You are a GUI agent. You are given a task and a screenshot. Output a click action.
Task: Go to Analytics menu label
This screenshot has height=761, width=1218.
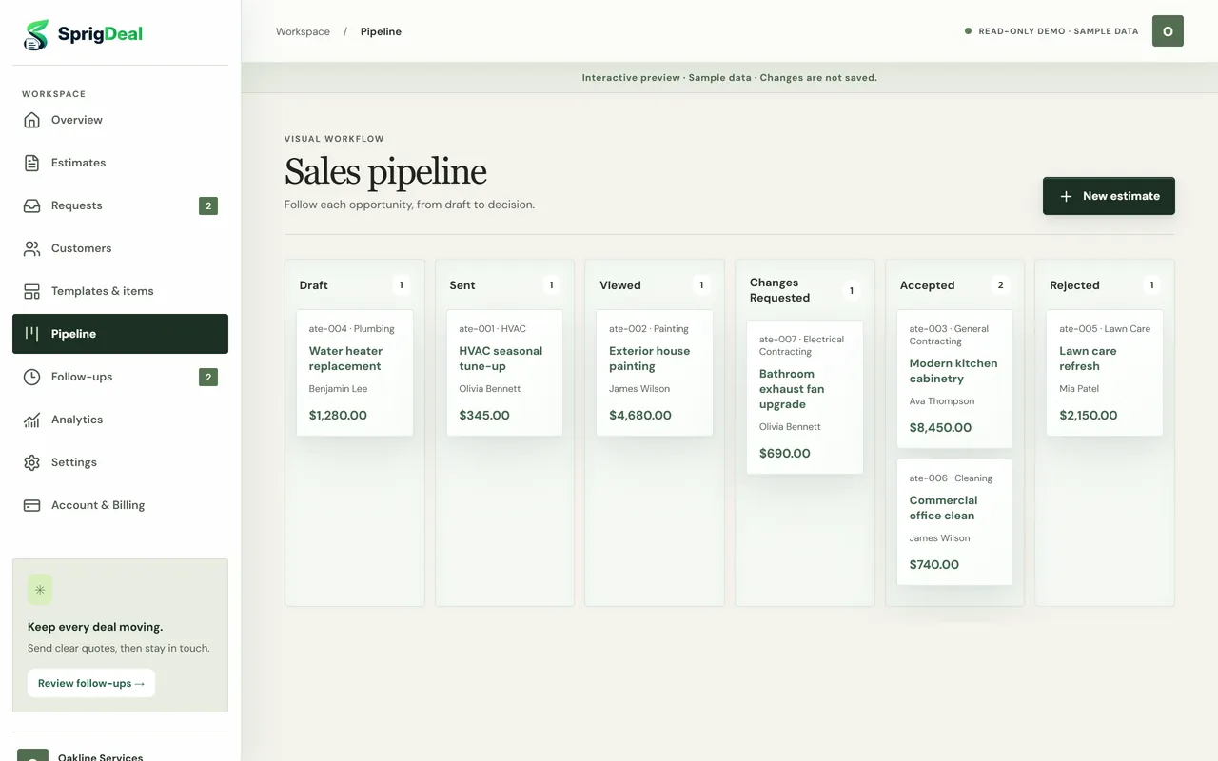(x=77, y=420)
